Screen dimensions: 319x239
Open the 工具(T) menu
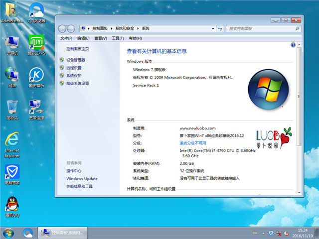[x=118, y=38]
